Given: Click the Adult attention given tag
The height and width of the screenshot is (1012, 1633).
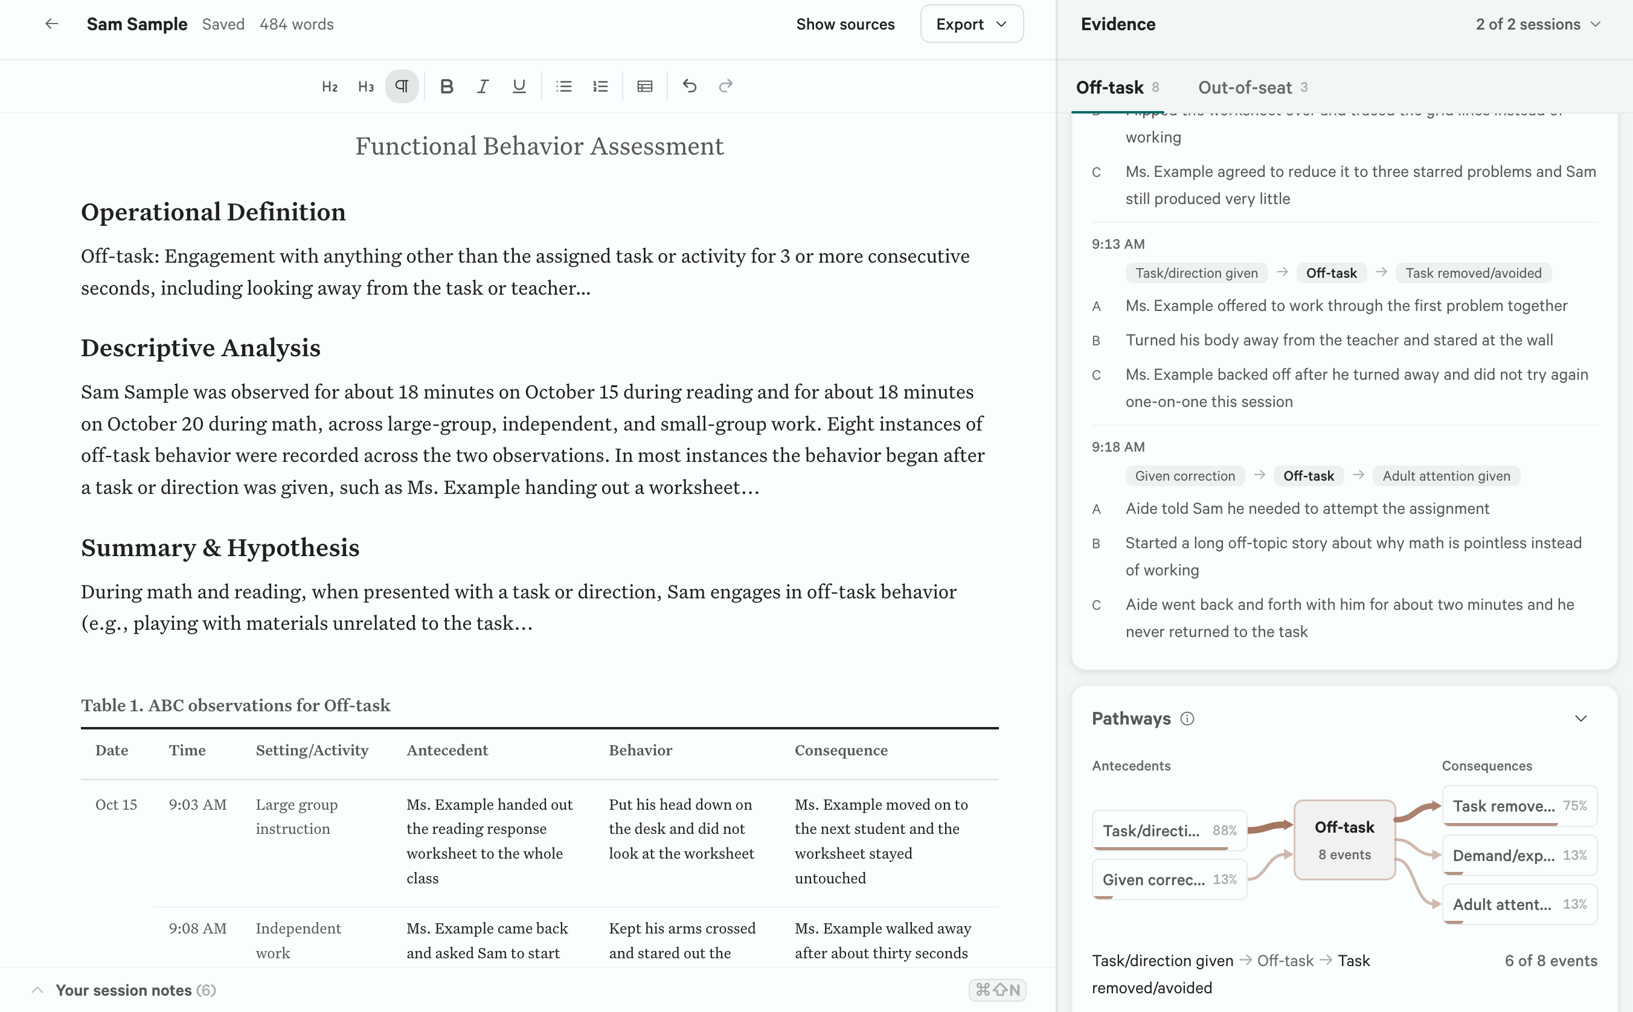Looking at the screenshot, I should pos(1446,476).
